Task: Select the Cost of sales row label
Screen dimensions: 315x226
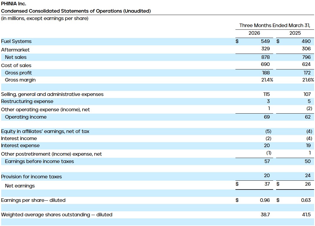Action: coord(16,65)
